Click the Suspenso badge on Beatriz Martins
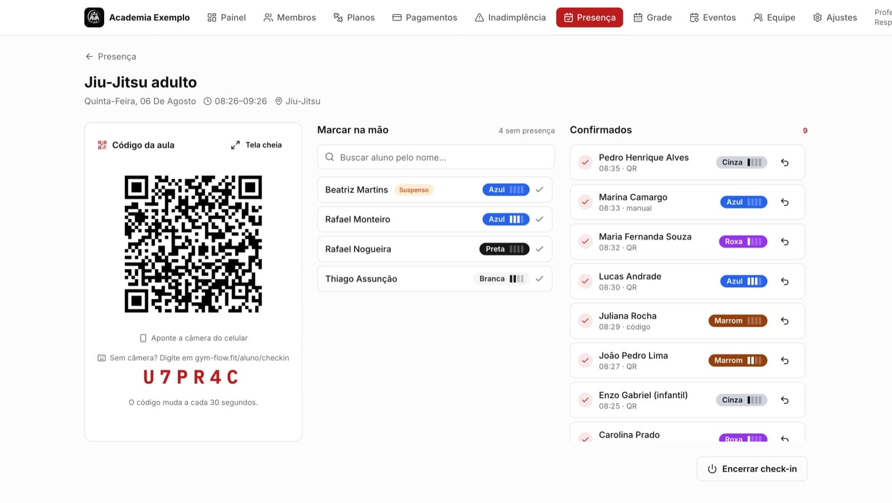The image size is (892, 503). (414, 190)
